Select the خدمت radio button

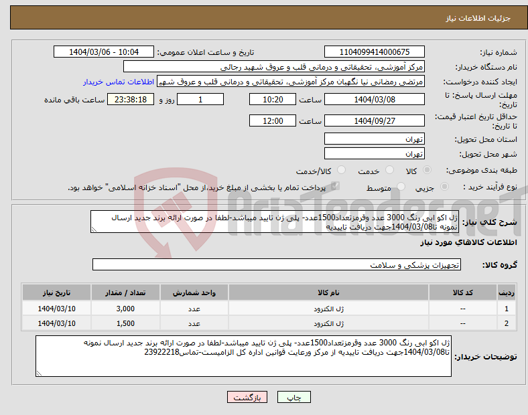click(x=389, y=170)
